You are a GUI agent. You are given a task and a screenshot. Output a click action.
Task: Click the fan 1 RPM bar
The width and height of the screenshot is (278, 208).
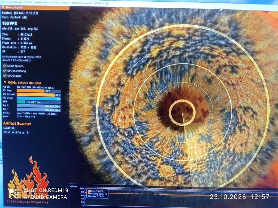[x=39, y=110]
